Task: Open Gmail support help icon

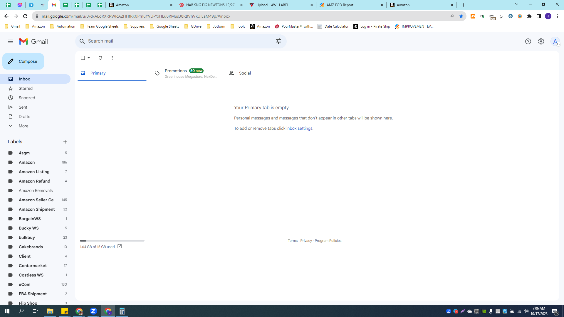Action: click(528, 41)
